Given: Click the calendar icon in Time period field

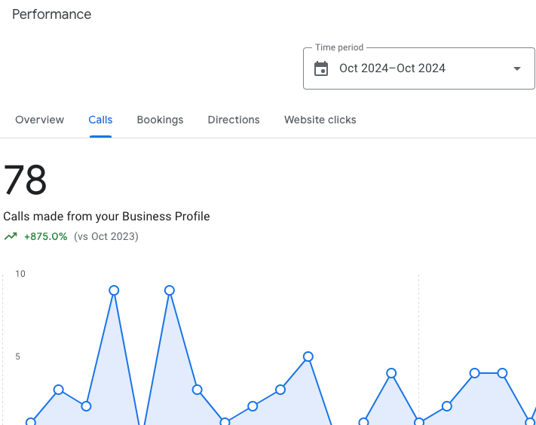Looking at the screenshot, I should tap(321, 68).
